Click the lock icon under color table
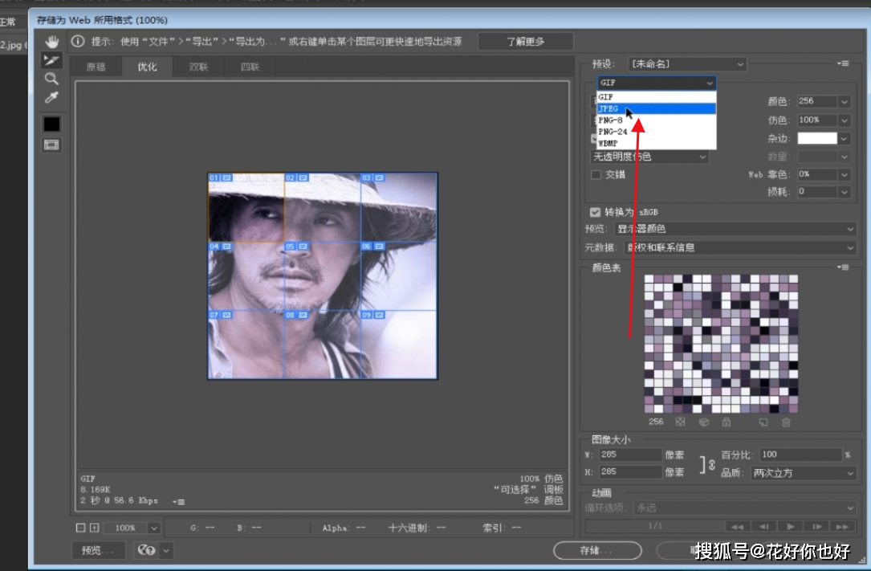The width and height of the screenshot is (871, 571). click(726, 422)
